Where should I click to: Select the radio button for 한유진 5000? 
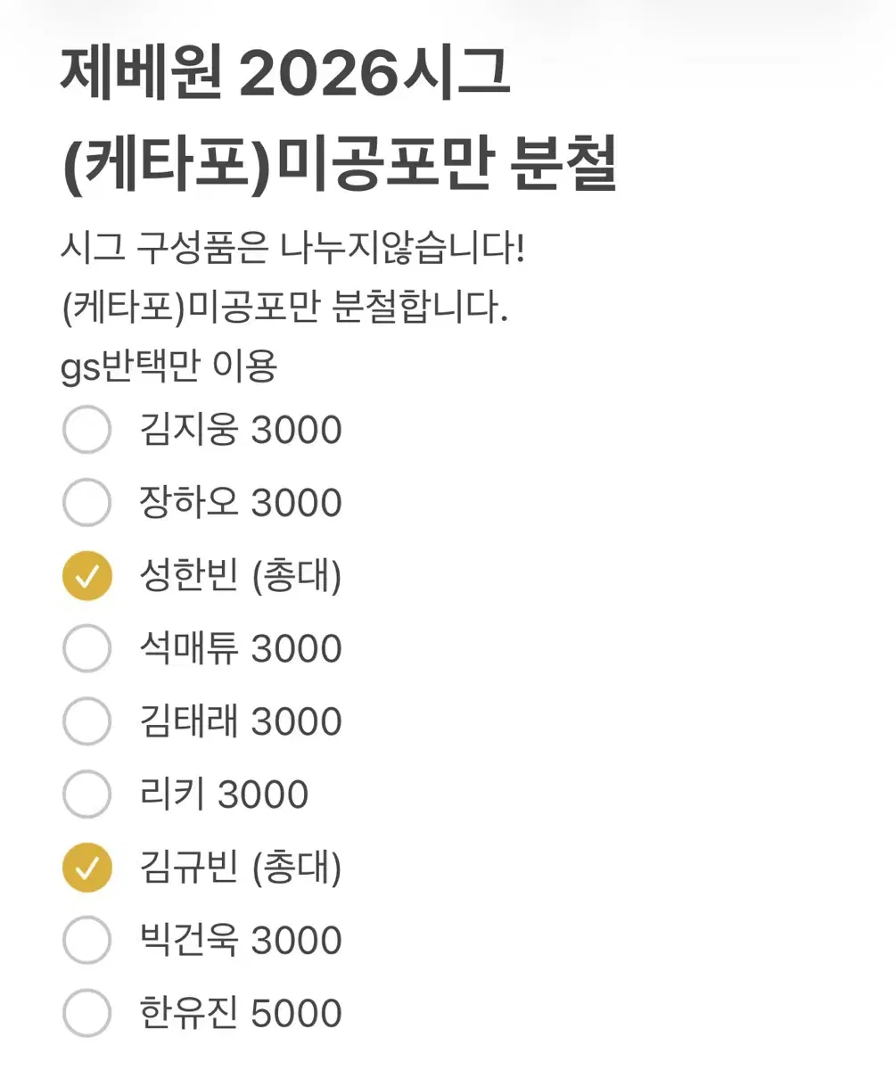(86, 1013)
